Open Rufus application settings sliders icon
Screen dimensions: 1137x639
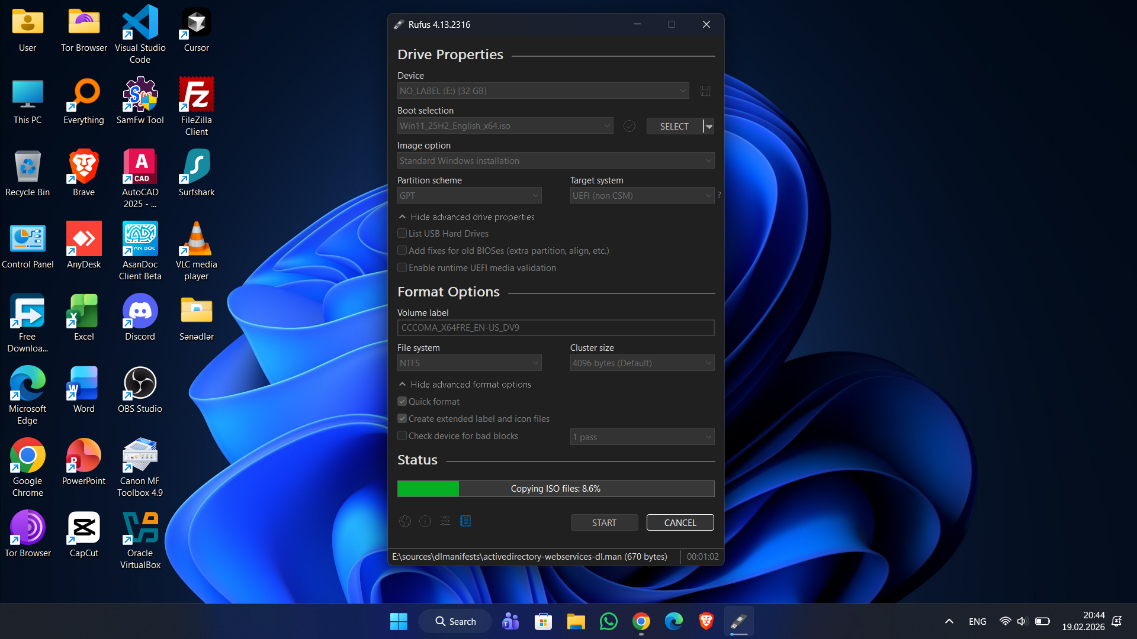[x=445, y=521]
